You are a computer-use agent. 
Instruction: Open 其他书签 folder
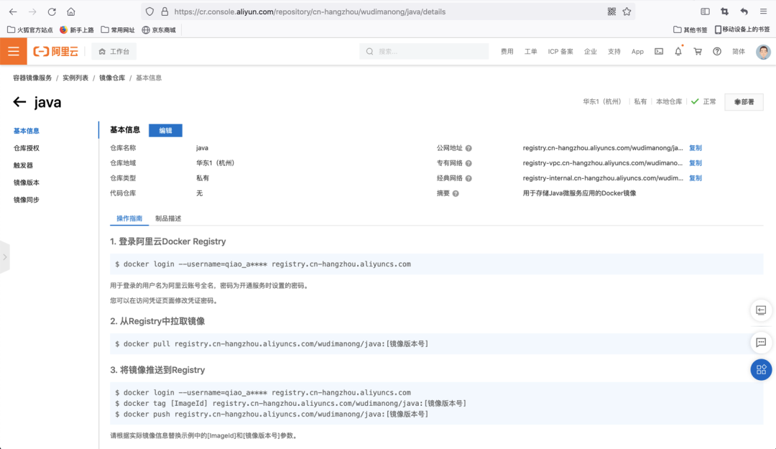690,29
